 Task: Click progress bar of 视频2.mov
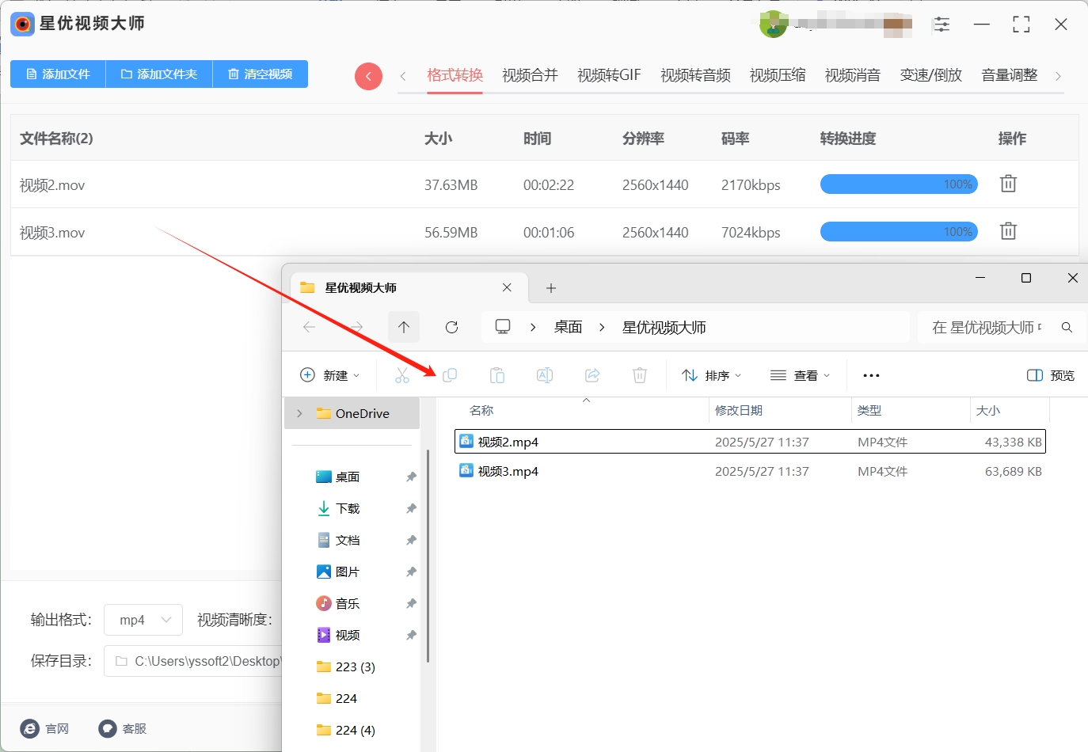point(899,184)
